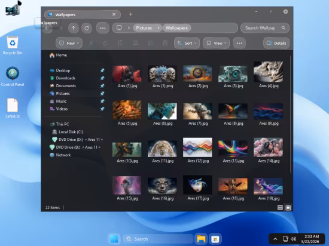Image resolution: width=329 pixels, height=246 pixels.
Task: Click the taskbar Search box
Action: tap(158, 239)
